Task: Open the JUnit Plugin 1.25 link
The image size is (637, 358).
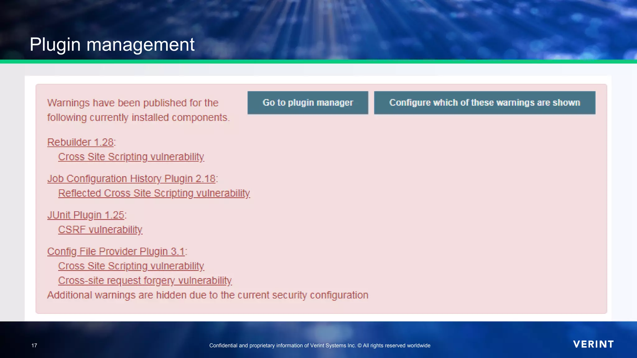Action: coord(86,215)
